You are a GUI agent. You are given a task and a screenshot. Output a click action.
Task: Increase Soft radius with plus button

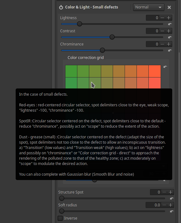pyautogui.click(x=170, y=205)
